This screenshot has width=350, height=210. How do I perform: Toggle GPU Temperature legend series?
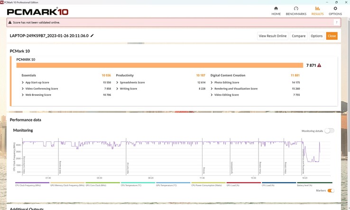coord(173,184)
